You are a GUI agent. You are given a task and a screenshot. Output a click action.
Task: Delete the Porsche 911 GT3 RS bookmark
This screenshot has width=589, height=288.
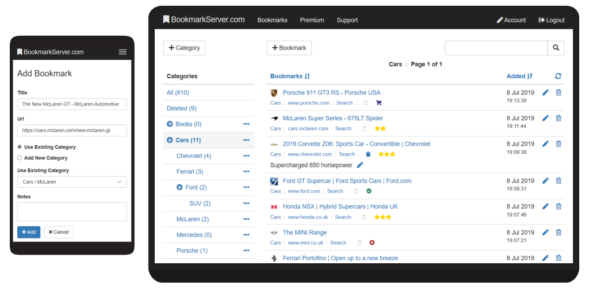click(559, 93)
